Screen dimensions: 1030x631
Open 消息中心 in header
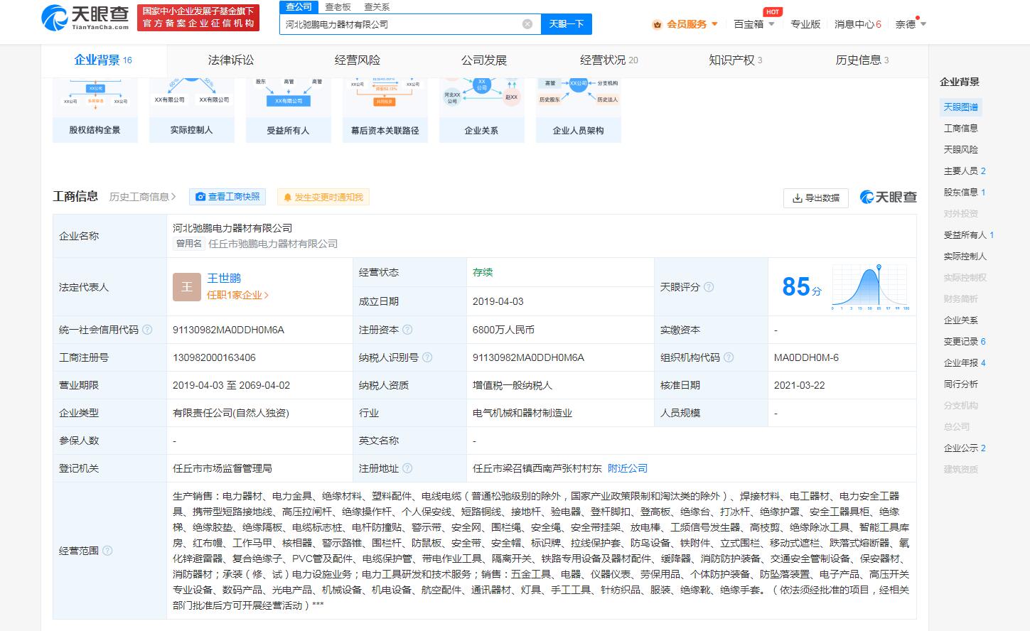[x=857, y=24]
